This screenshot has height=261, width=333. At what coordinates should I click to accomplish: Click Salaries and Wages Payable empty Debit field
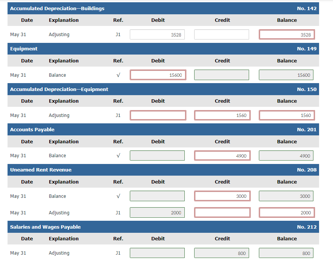157,253
